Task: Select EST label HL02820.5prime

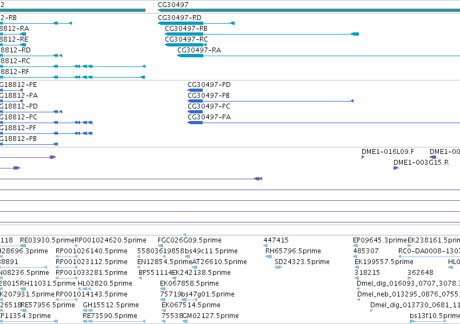Action: tap(105, 283)
